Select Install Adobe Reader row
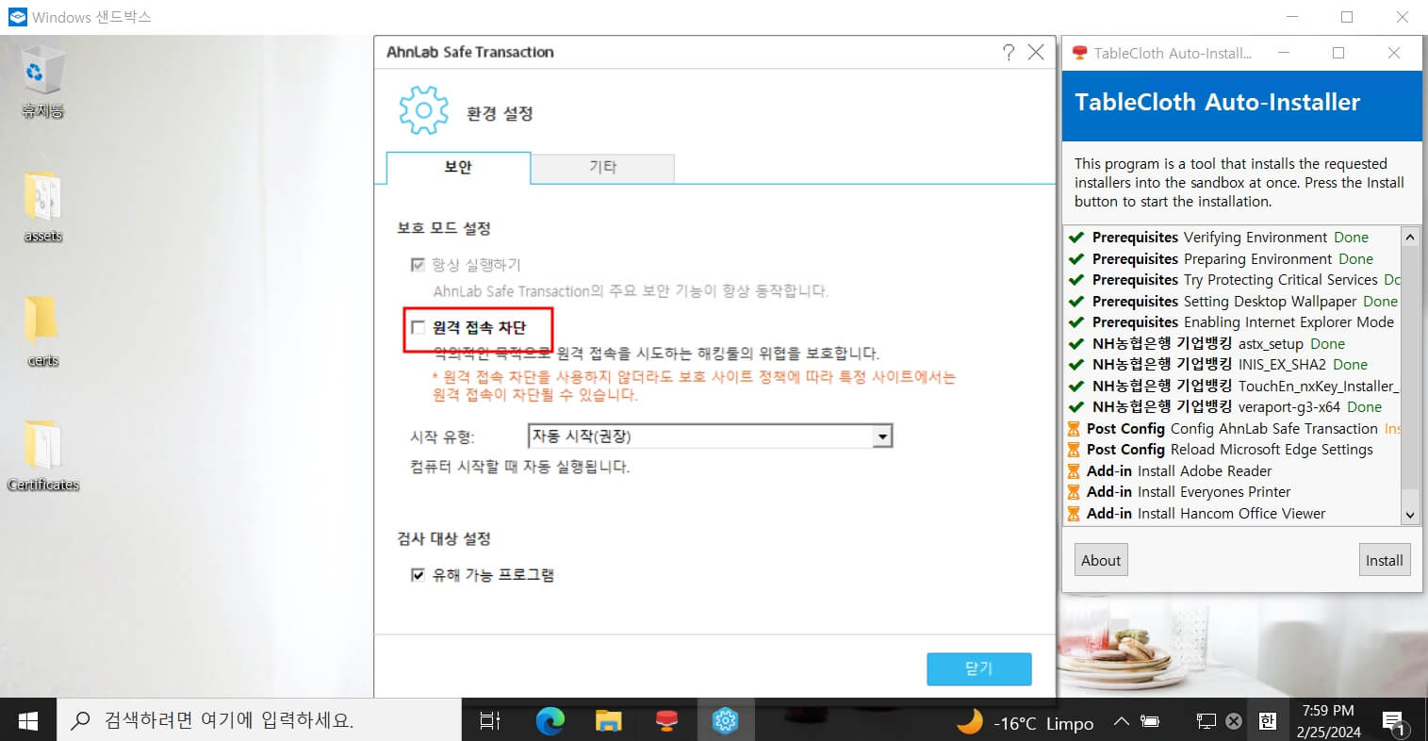 [1233, 470]
